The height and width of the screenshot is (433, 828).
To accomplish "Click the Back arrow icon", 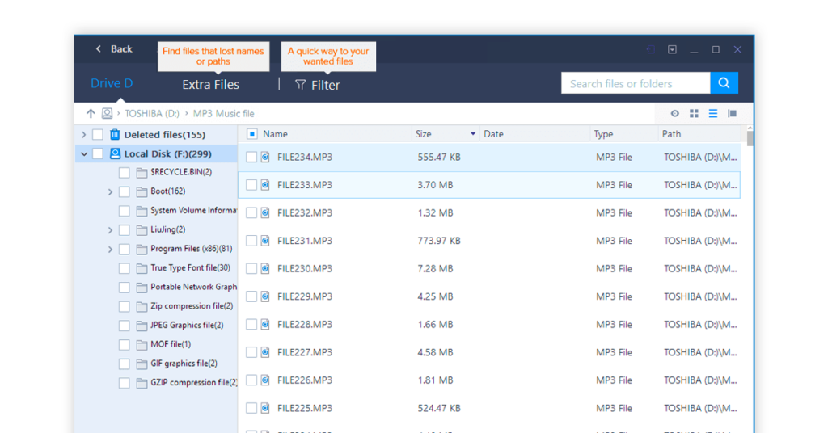I will tap(98, 49).
